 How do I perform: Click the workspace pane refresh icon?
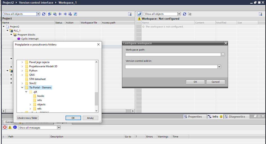pos(185,14)
